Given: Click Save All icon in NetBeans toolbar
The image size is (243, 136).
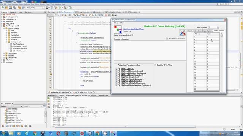Looking at the screenshot, I should 14,8.
